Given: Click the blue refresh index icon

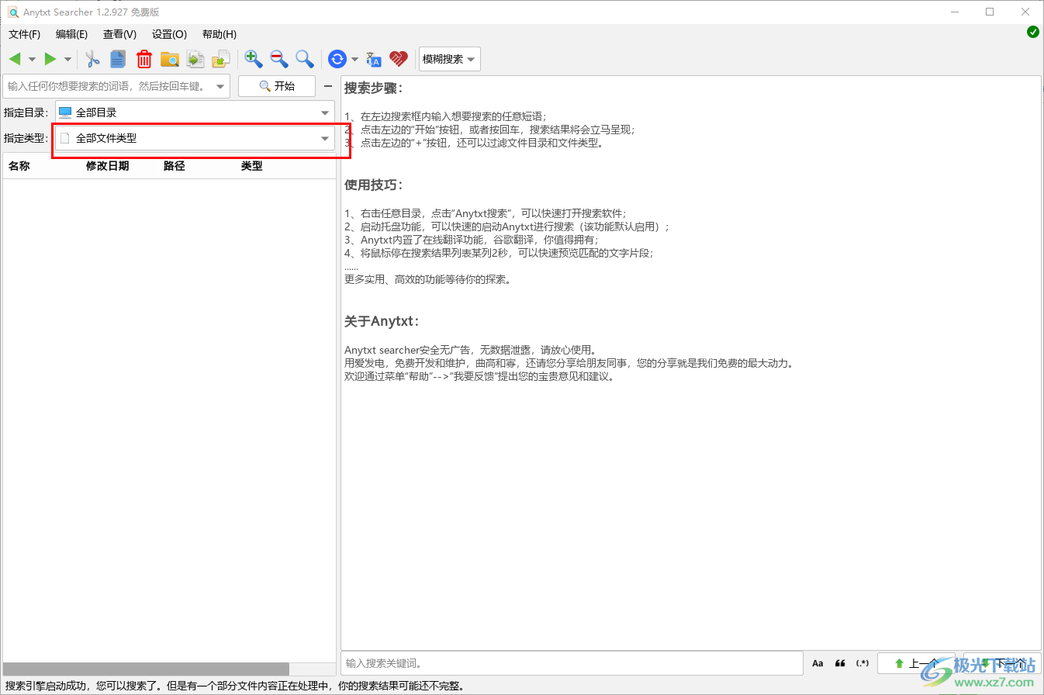Looking at the screenshot, I should click(x=337, y=59).
